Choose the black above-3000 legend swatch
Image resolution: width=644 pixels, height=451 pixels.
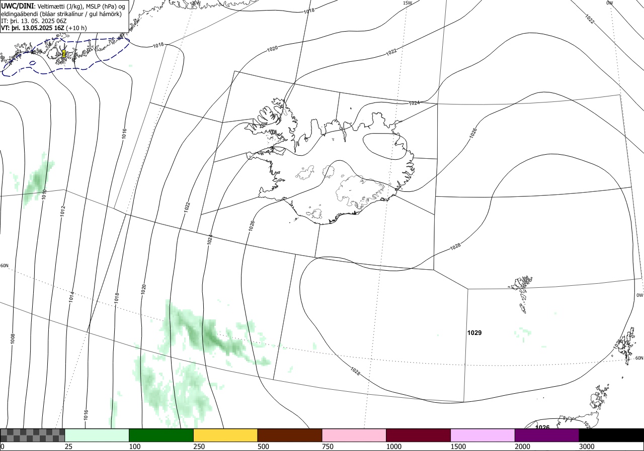[611, 435]
